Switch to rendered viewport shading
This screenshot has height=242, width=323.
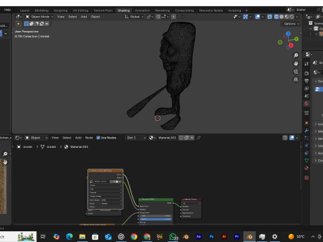291,17
